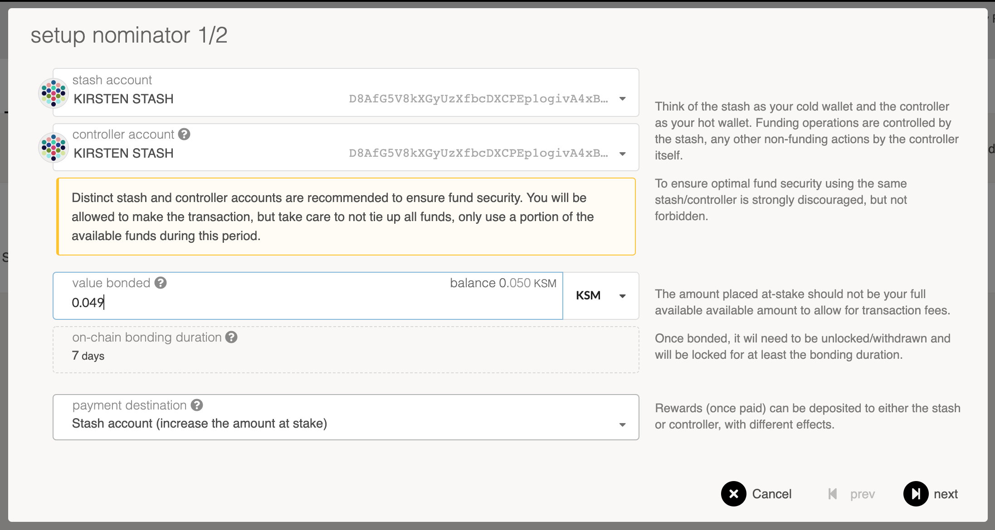Click the controller account identicon
Image resolution: width=995 pixels, height=530 pixels.
coord(54,148)
